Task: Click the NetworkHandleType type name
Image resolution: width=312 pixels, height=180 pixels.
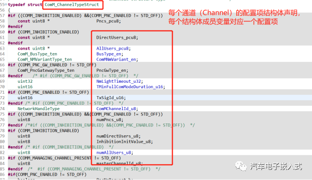Action: (x=39, y=109)
